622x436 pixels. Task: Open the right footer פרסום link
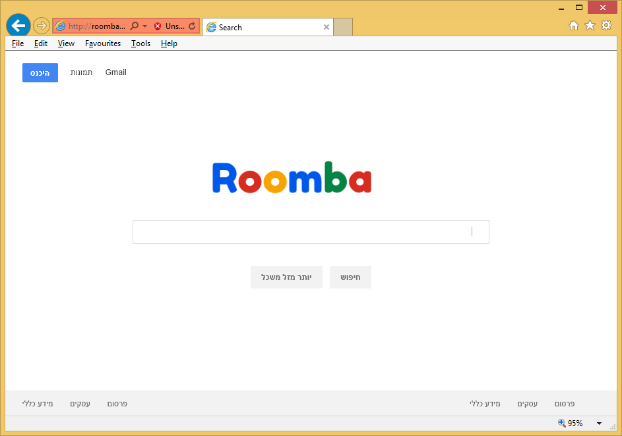[x=565, y=404]
